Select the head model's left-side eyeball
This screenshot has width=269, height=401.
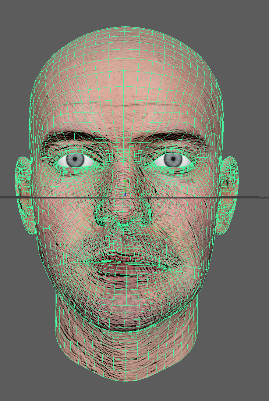coord(75,160)
